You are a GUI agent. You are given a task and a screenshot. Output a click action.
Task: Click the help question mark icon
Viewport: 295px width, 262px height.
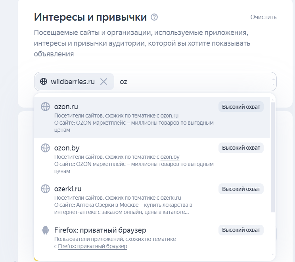pyautogui.click(x=154, y=17)
